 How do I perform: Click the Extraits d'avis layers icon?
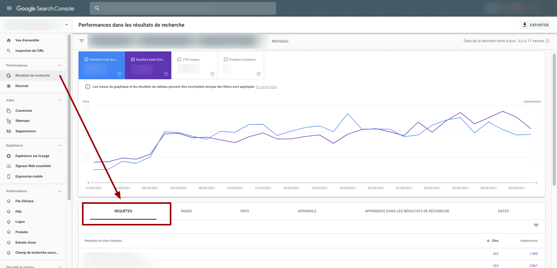click(x=9, y=242)
